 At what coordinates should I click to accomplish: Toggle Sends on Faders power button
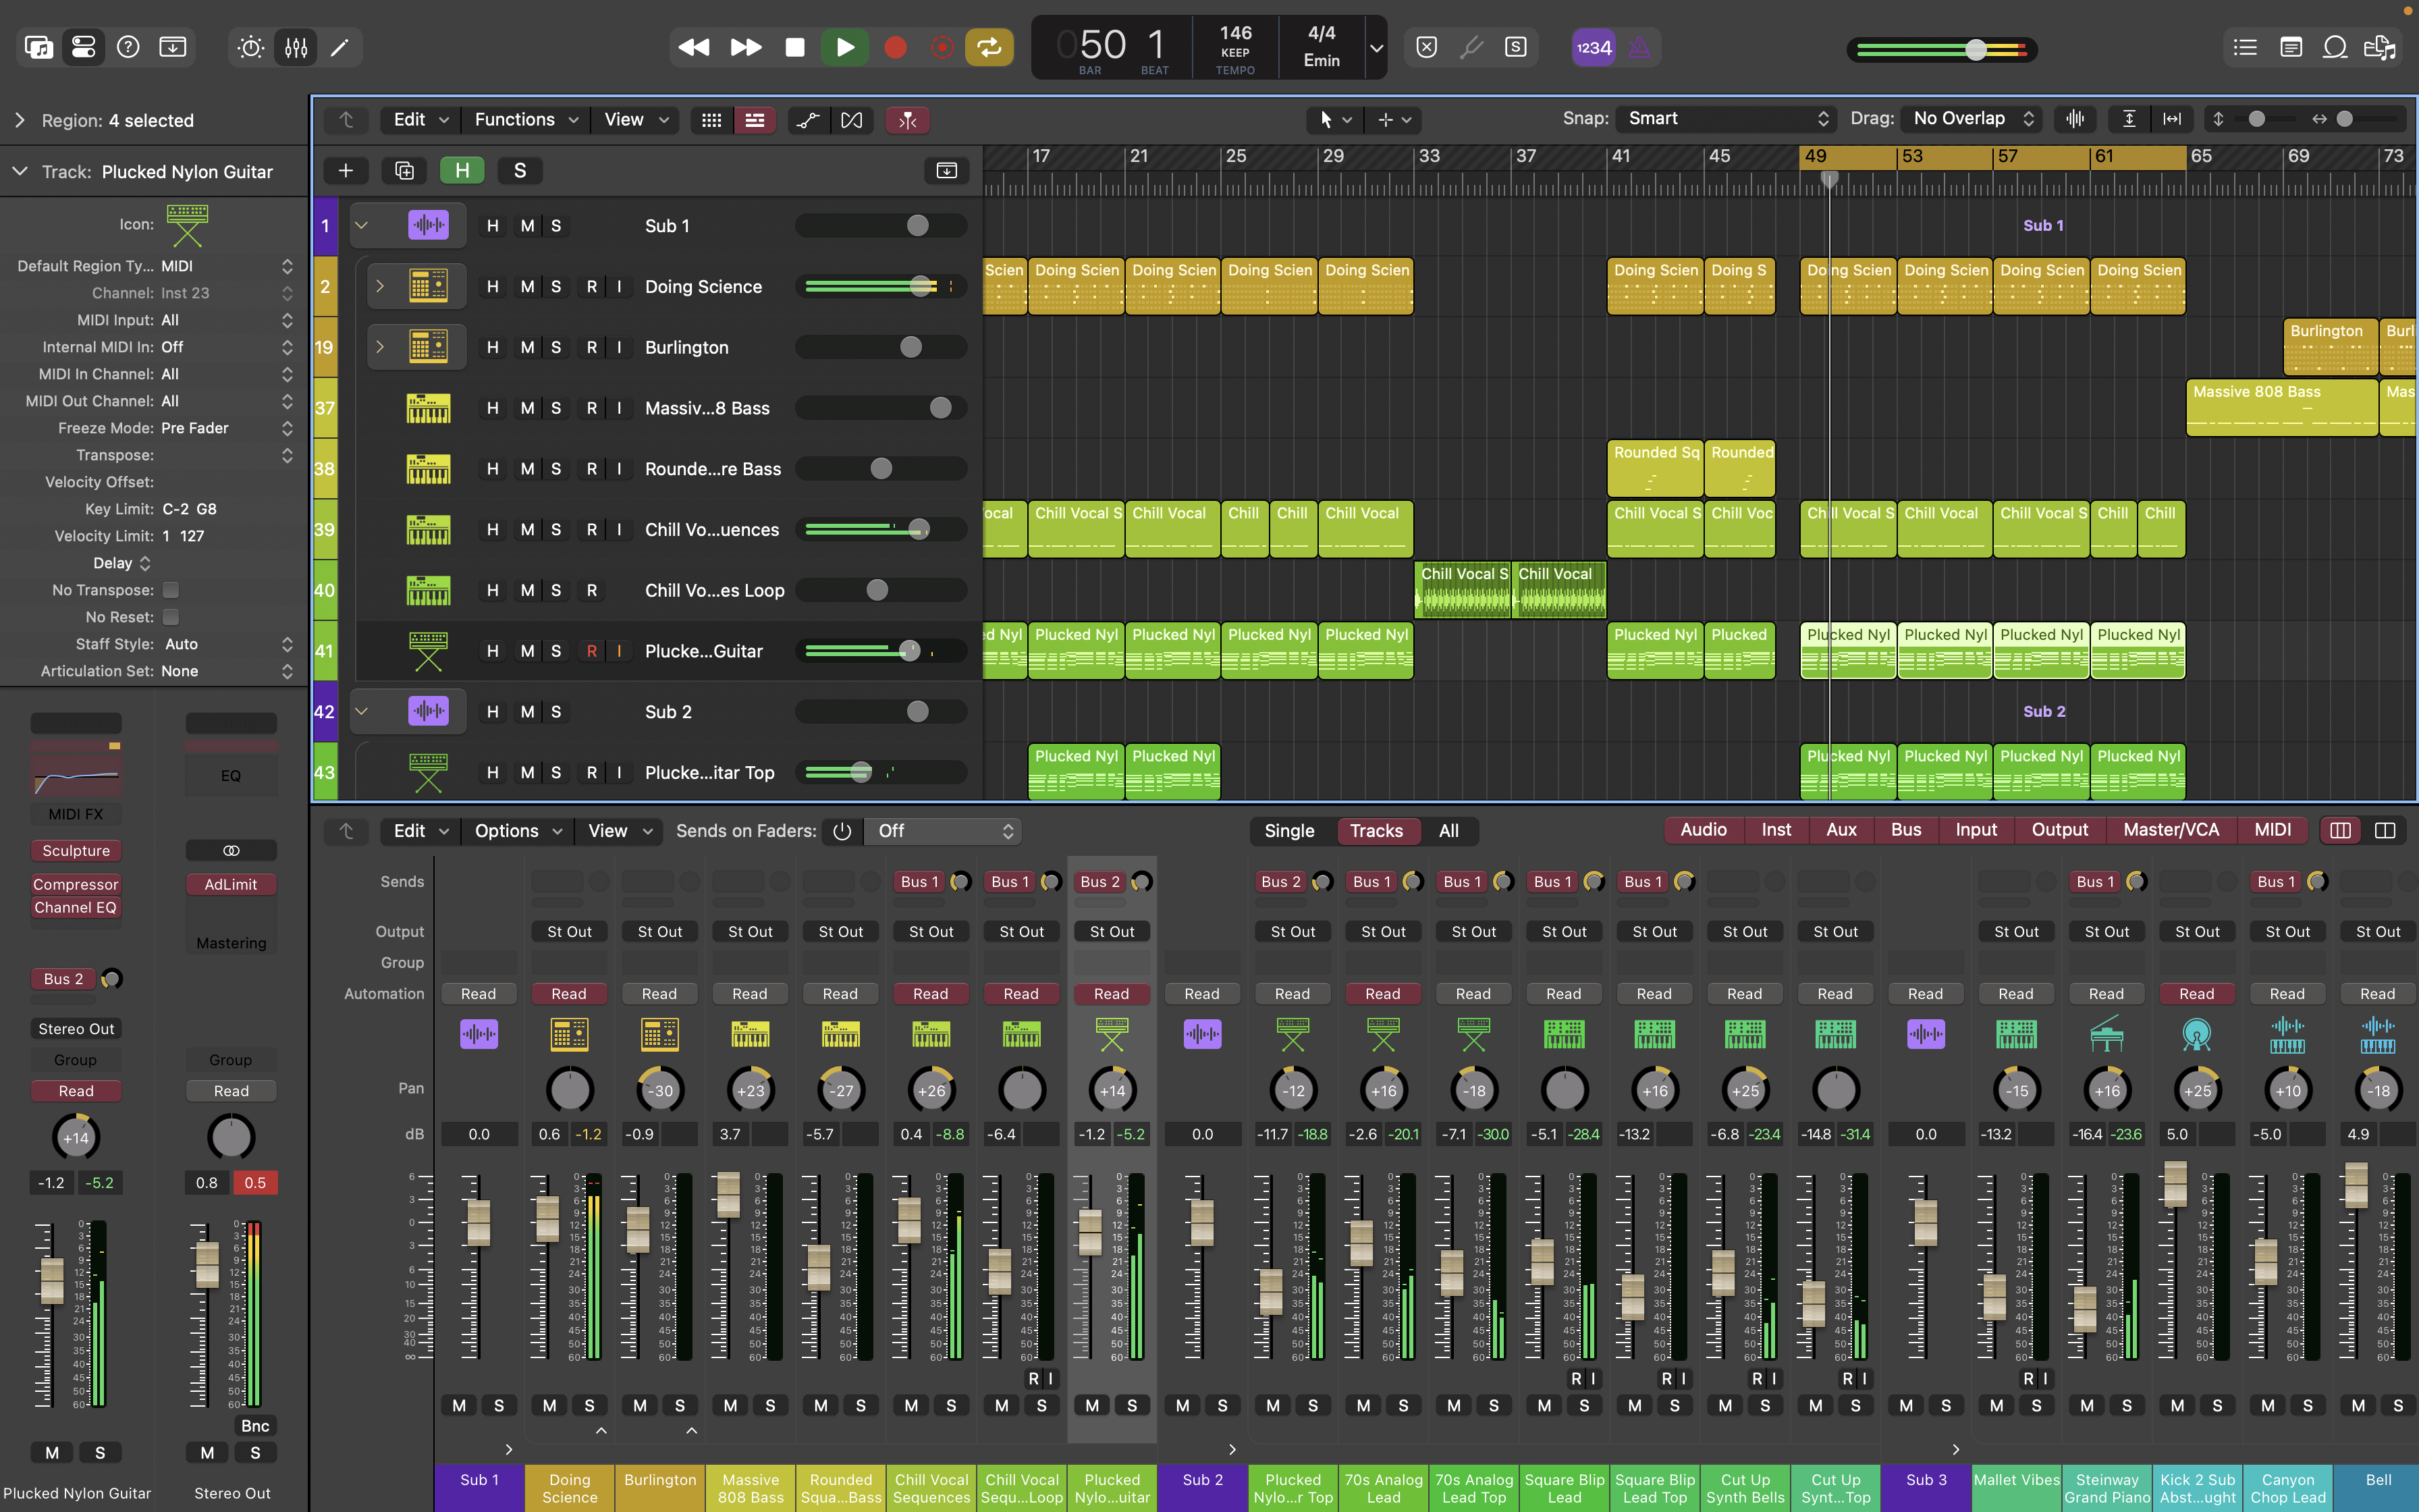click(842, 831)
